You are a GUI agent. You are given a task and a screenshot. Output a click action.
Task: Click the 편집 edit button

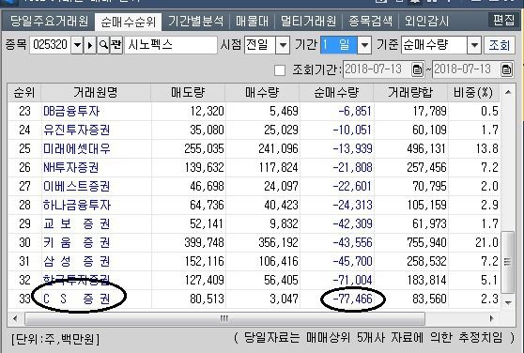503,20
